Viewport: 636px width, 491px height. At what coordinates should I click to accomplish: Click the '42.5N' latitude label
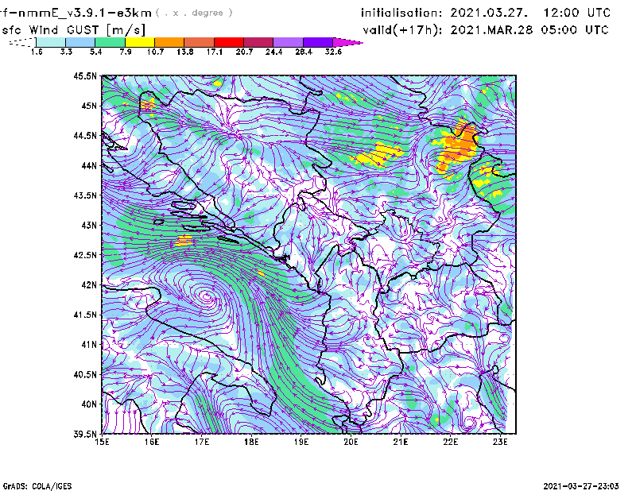85,255
